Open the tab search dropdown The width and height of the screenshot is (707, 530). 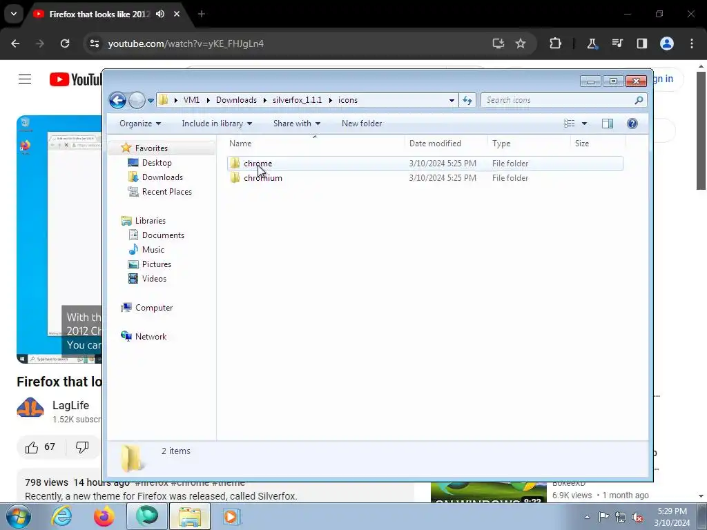(14, 14)
